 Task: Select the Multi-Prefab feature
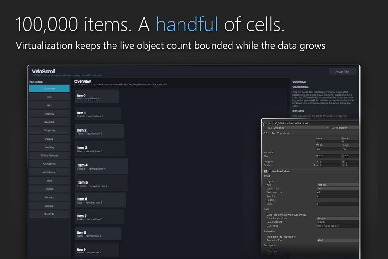coord(49,172)
